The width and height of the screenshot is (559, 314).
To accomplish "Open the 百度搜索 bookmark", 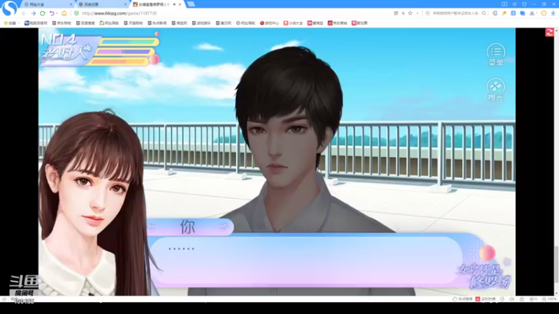I will point(85,23).
